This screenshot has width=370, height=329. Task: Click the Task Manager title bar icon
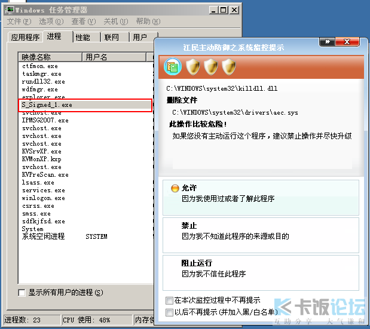tap(10, 10)
